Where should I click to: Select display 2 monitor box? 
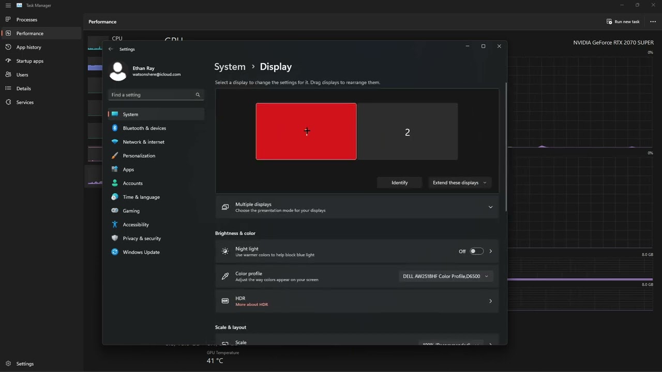click(x=408, y=131)
